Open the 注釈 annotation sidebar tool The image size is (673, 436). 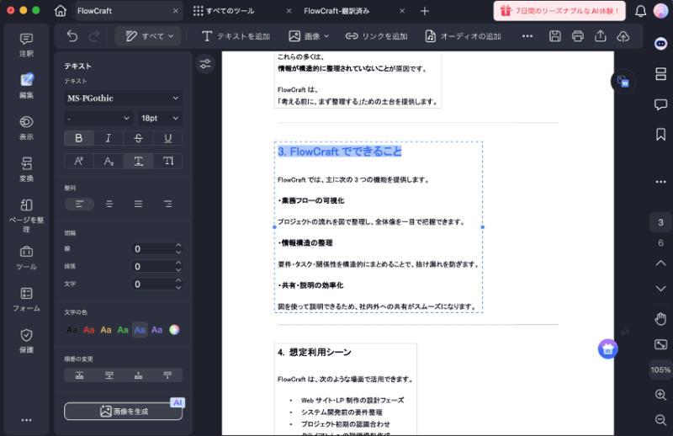click(26, 45)
